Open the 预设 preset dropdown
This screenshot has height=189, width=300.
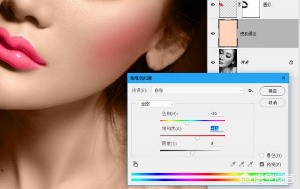tap(198, 91)
